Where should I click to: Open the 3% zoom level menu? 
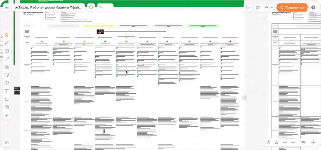(x=303, y=142)
